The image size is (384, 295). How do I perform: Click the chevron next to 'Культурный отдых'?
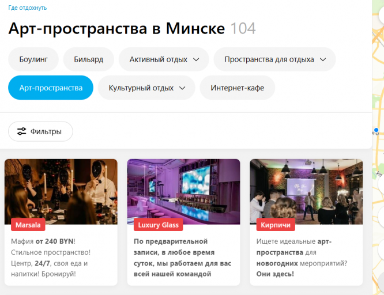tap(182, 88)
